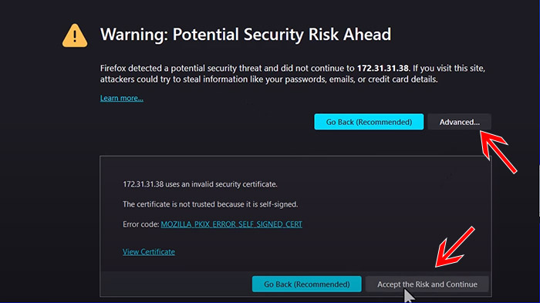
Task: Open the View Certificate link
Action: pos(149,251)
